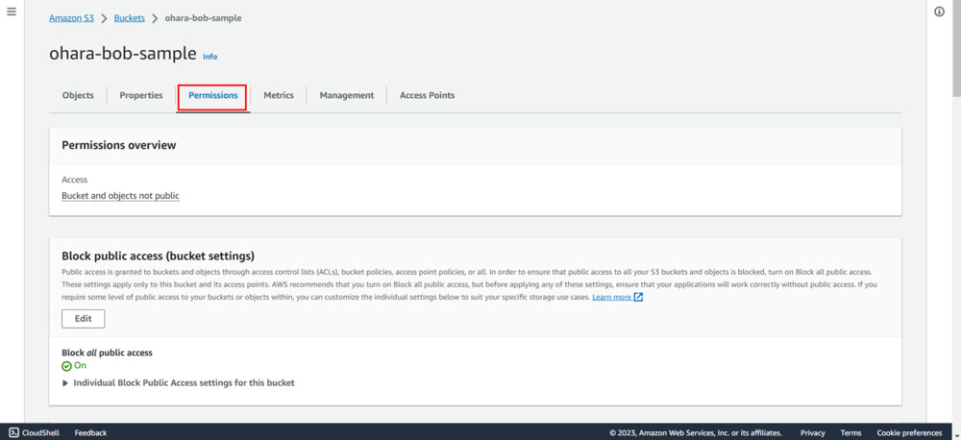Click the Info link beside bucket name
Image resolution: width=961 pixels, height=440 pixels.
(209, 57)
